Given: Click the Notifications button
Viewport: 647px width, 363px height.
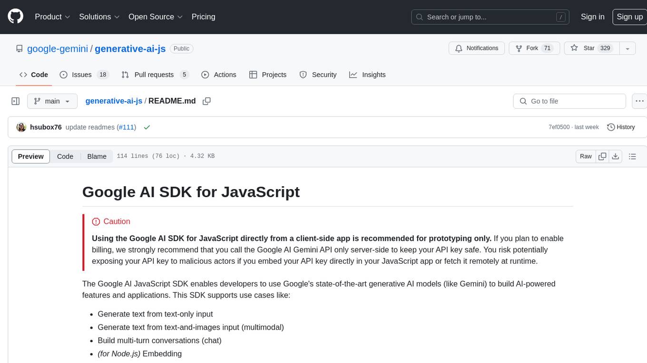Looking at the screenshot, I should click(477, 48).
